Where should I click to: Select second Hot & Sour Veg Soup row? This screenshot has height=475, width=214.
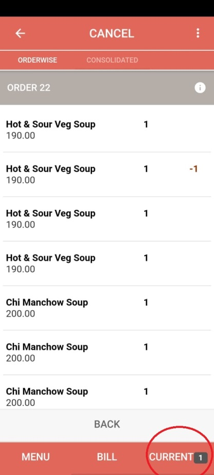click(x=107, y=174)
